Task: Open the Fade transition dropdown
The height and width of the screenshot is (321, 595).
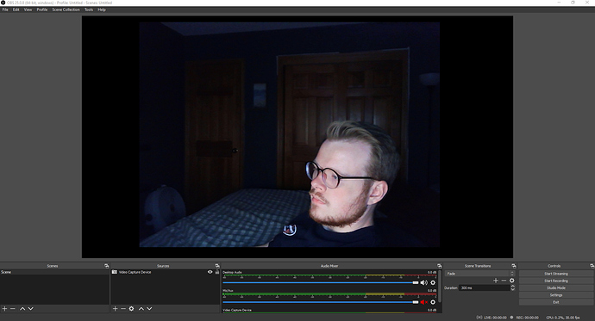Action: click(x=480, y=274)
